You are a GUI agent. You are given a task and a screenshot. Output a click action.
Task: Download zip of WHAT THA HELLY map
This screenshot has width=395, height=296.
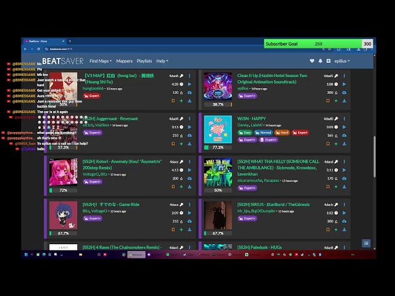[344, 187]
